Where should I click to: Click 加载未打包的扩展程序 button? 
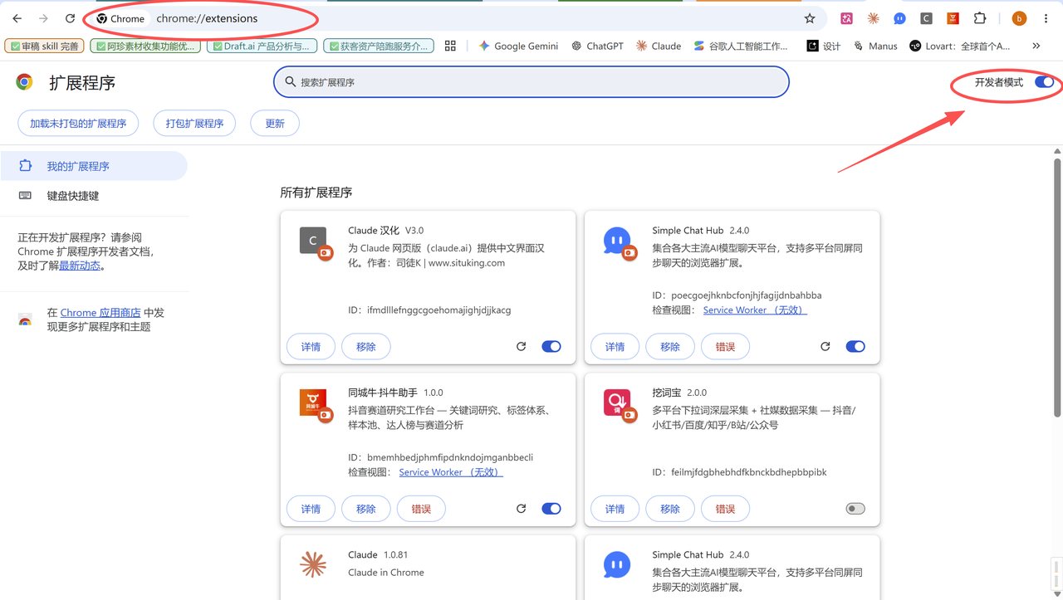tap(78, 123)
